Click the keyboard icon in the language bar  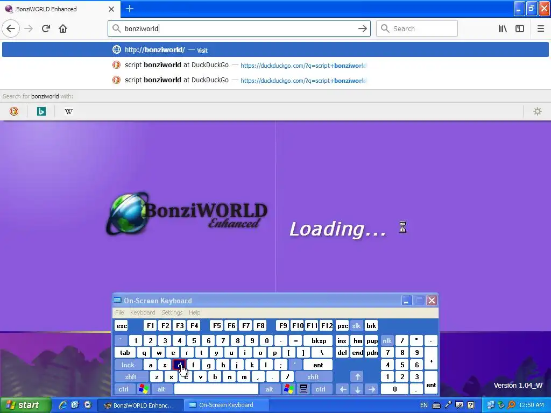(x=436, y=405)
